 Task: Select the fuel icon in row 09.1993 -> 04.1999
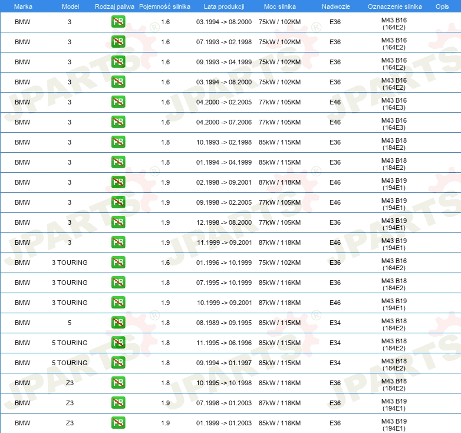pyautogui.click(x=118, y=62)
